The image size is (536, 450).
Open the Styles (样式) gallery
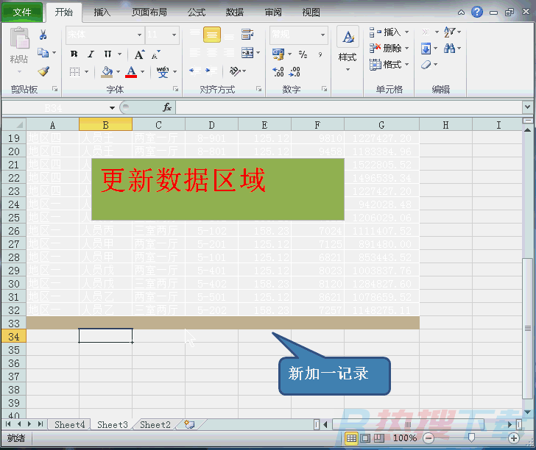coord(348,48)
